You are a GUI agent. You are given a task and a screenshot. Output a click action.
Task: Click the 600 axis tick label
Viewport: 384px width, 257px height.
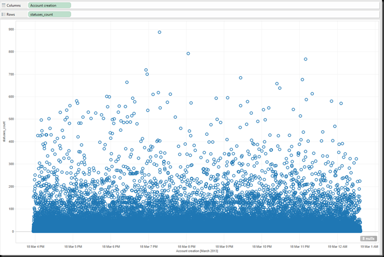click(x=11, y=97)
